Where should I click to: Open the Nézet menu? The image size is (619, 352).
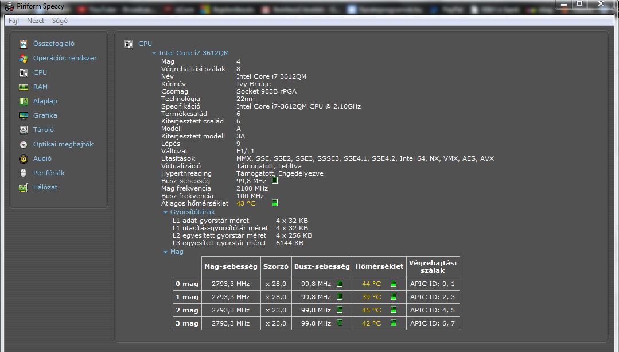(x=36, y=21)
